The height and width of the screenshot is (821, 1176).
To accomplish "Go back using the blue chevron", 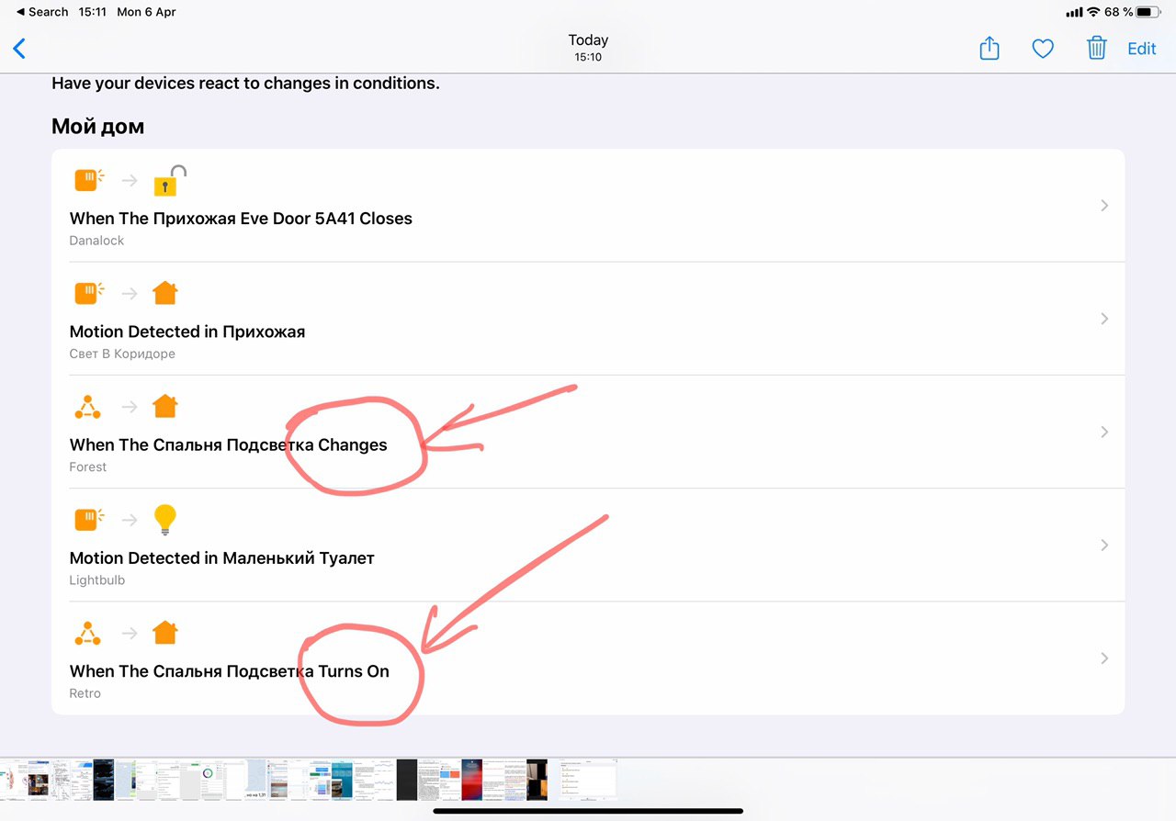I will pos(19,49).
